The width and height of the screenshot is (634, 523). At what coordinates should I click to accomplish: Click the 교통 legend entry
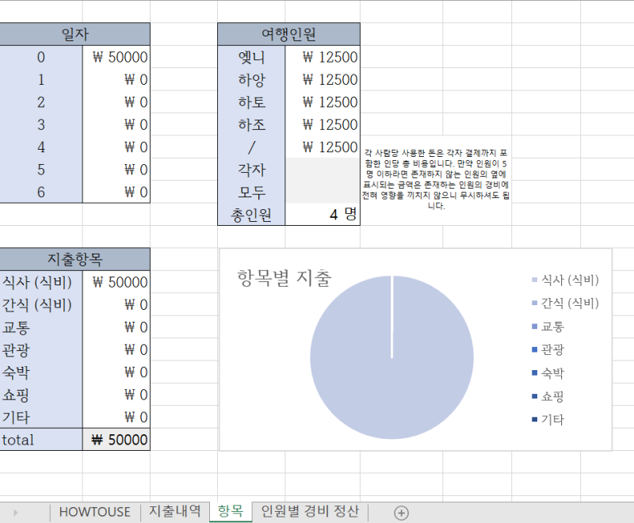(x=548, y=326)
